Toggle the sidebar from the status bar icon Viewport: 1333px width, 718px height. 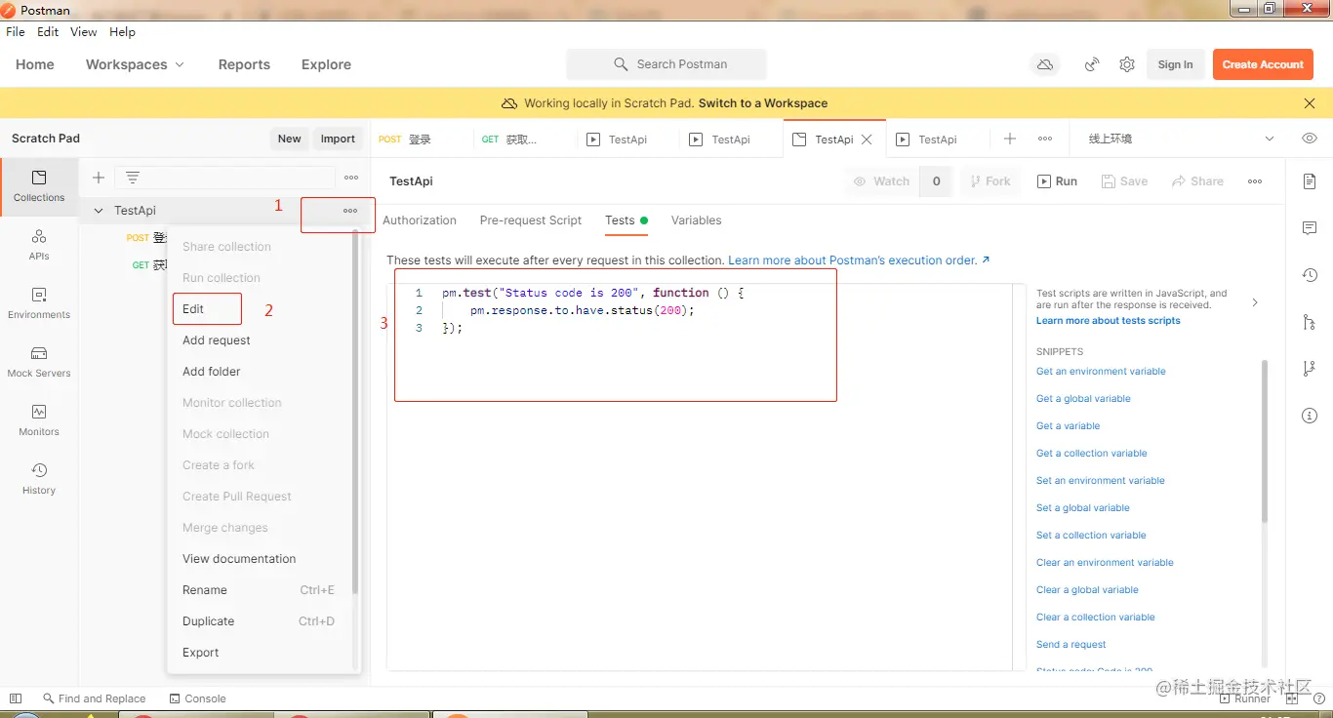(15, 698)
